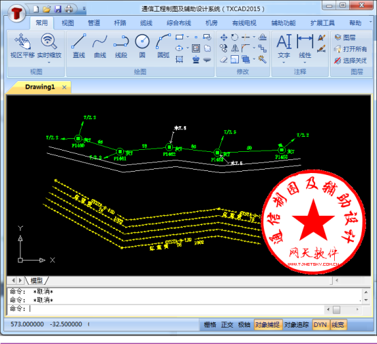The height and width of the screenshot is (344, 377).
Task: Click 打开所有 to turn on all layers
Action: [350, 49]
